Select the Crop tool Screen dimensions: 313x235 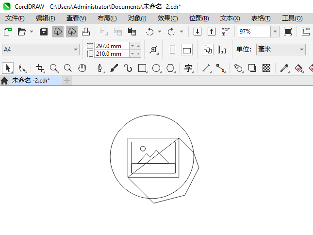pos(40,68)
